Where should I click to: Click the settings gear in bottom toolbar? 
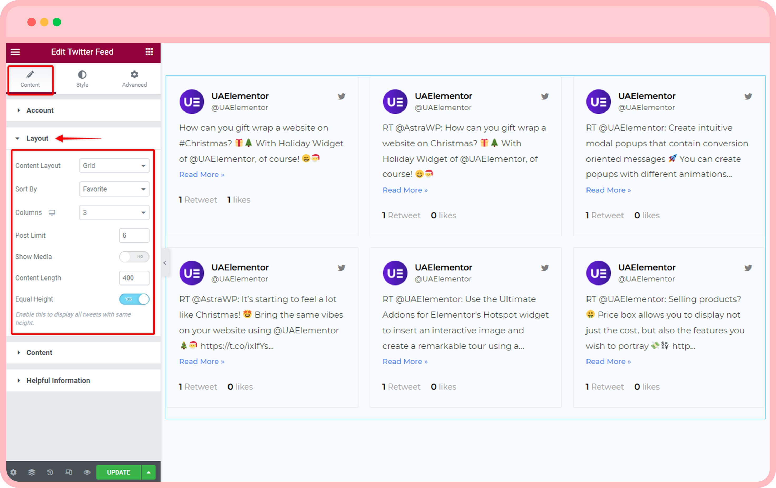click(13, 472)
